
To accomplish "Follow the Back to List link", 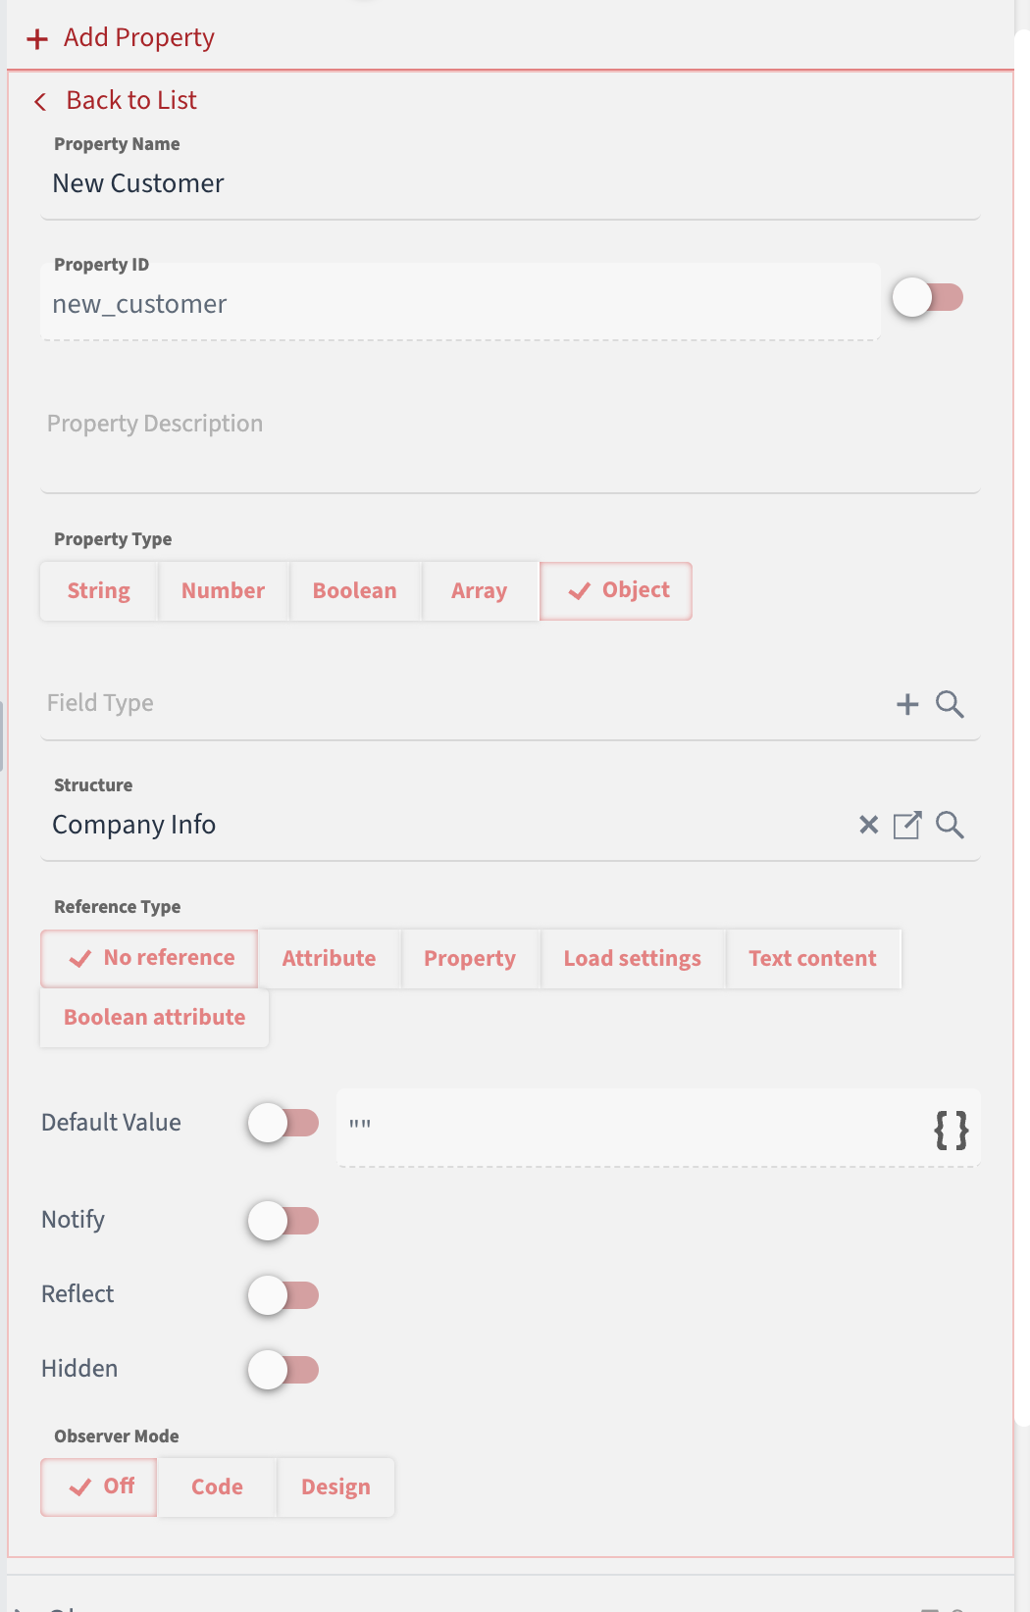I will [x=130, y=100].
